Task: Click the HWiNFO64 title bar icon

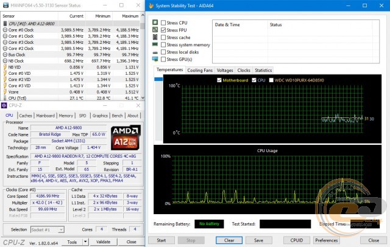Action: [x=5, y=5]
